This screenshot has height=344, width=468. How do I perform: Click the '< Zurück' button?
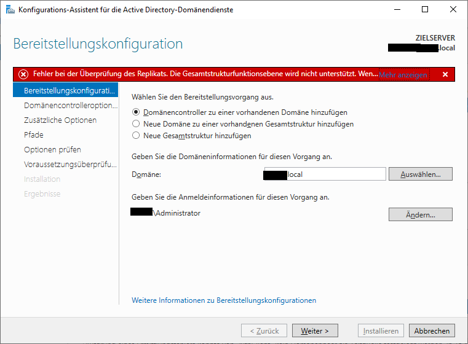coord(264,330)
